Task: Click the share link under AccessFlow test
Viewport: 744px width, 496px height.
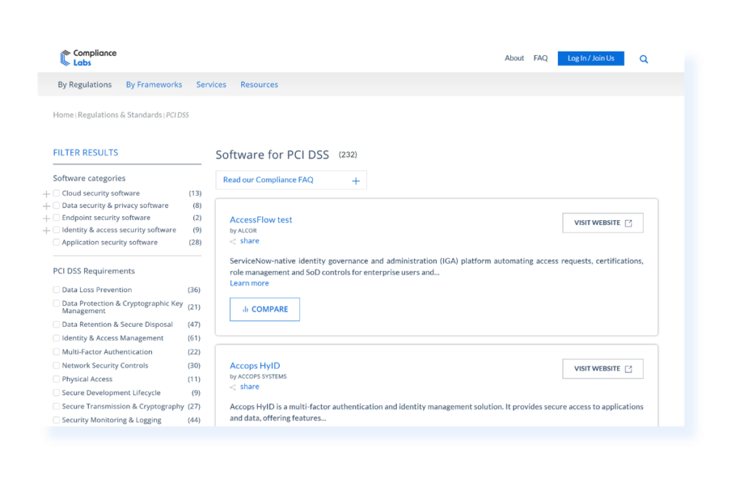Action: point(250,241)
